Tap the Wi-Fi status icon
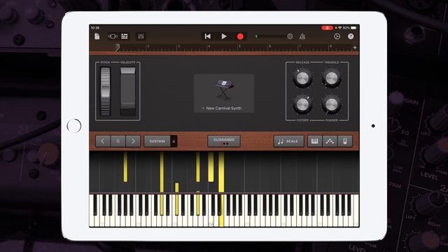 339,28
